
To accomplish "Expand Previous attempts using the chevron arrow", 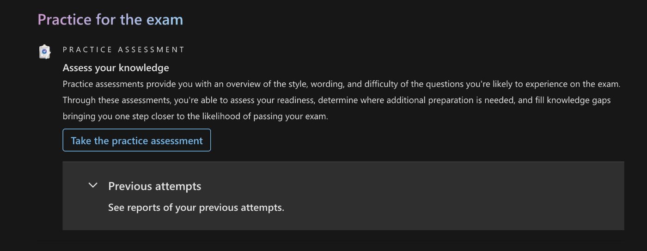I will tap(93, 185).
